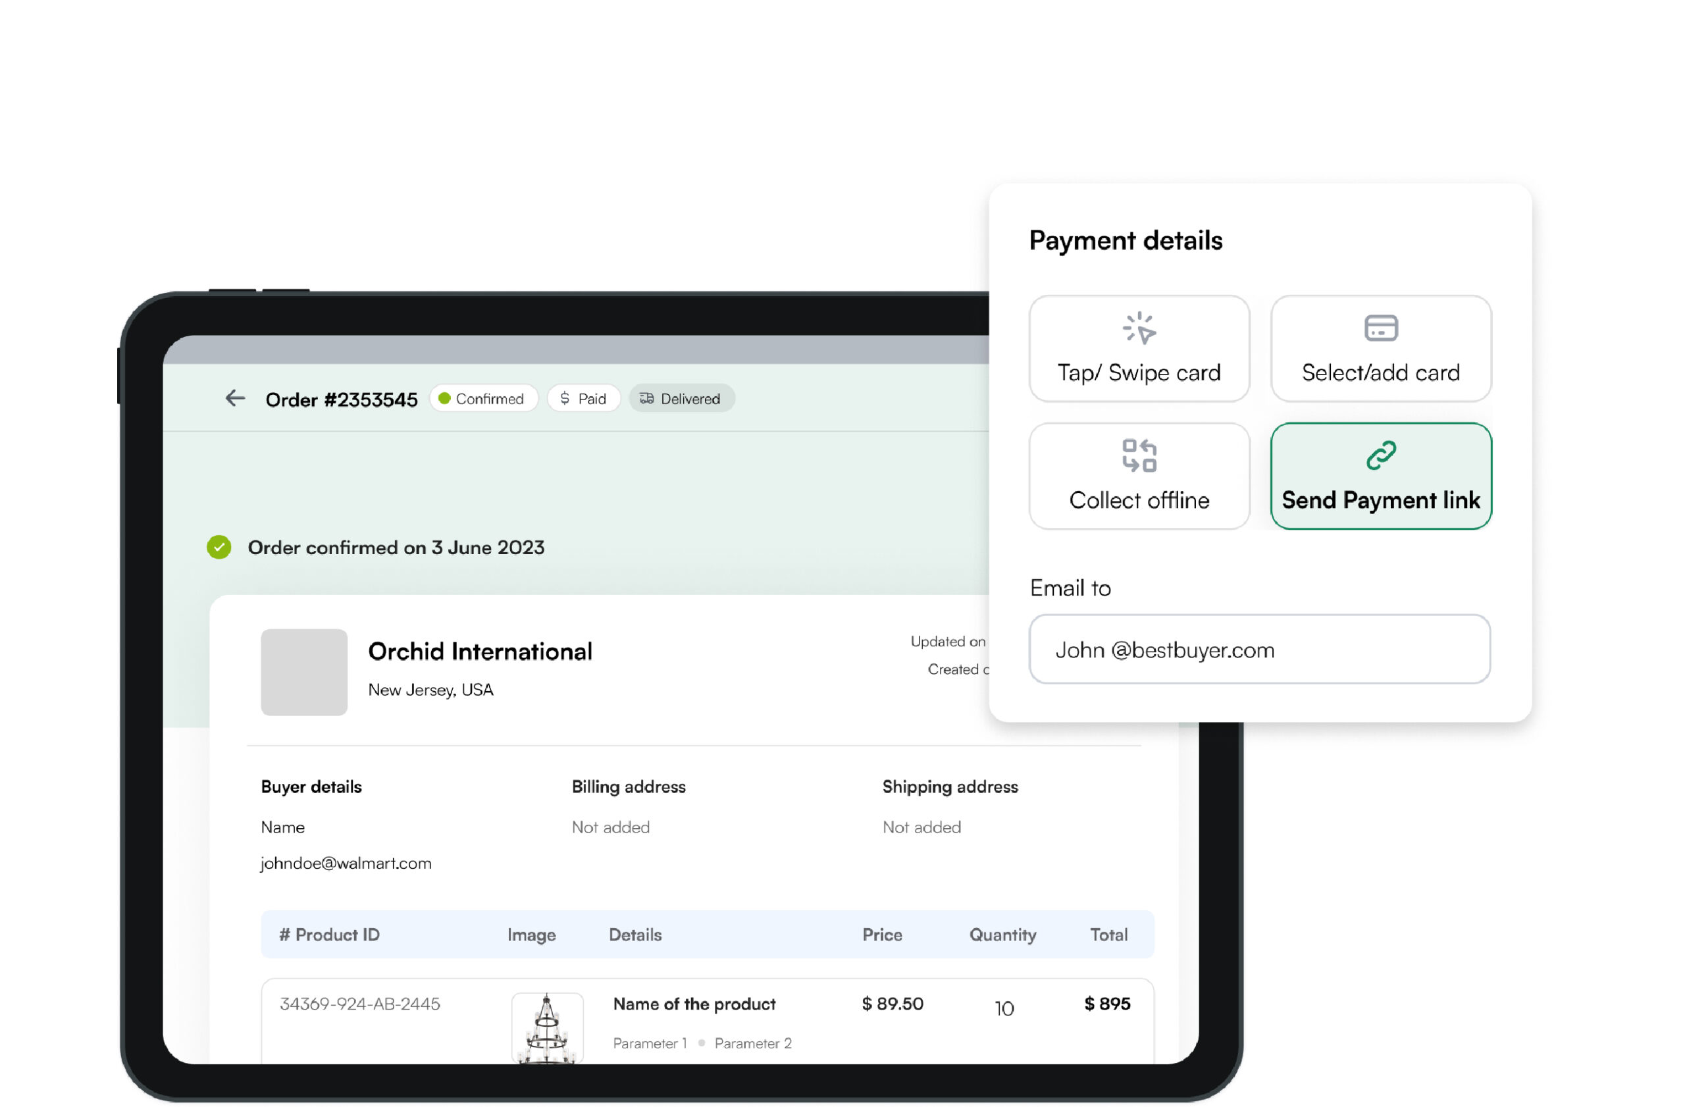
Task: Click the Tap/Swipe card cursor icon
Action: pyautogui.click(x=1139, y=328)
